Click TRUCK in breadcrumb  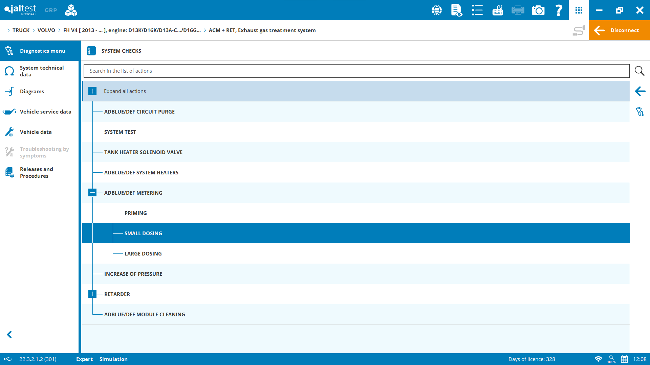21,30
